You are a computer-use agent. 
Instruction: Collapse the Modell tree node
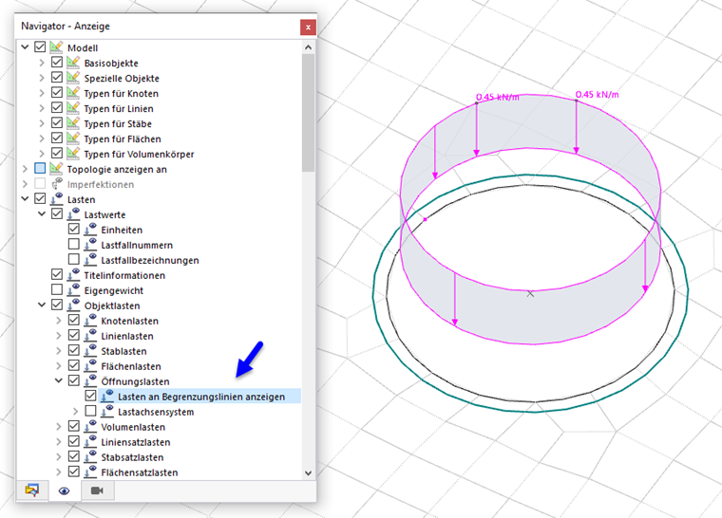[x=25, y=46]
